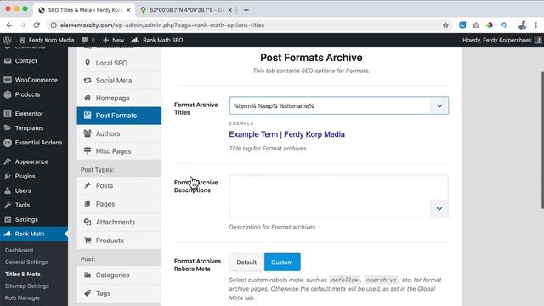
Task: Switch to the Google Maps browser tab
Action: [186, 10]
